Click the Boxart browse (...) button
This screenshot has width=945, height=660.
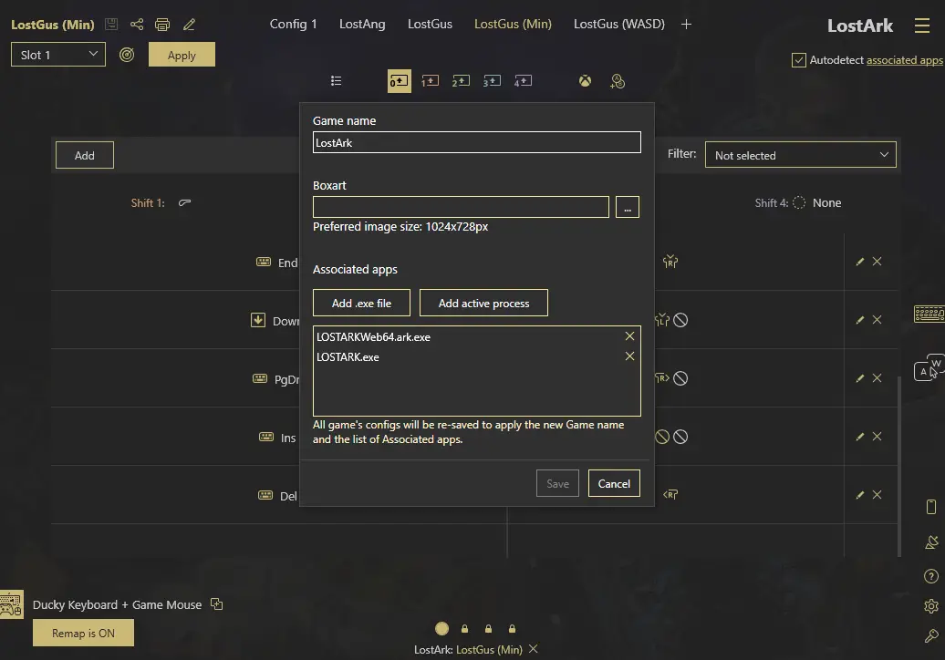click(628, 207)
